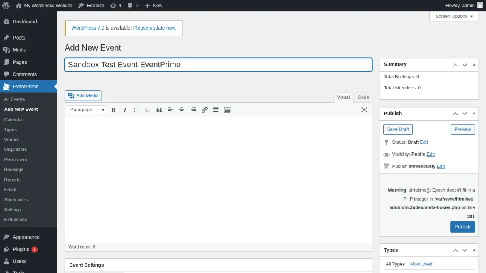Click the blue Publish button

(463, 227)
